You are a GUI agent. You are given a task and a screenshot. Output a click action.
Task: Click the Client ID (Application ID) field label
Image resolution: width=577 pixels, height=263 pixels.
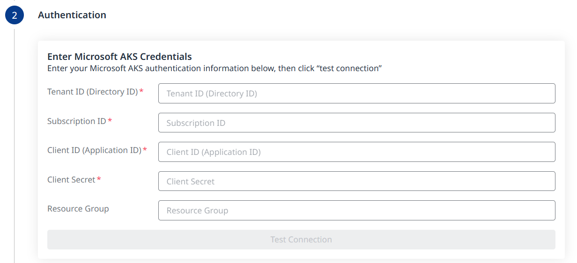pos(94,150)
